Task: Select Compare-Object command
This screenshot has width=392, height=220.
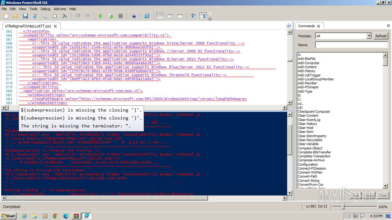Action: pyautogui.click(x=310, y=148)
